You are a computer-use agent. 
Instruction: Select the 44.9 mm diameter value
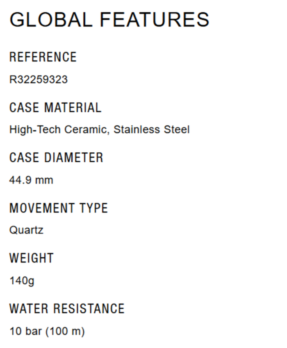point(31,180)
